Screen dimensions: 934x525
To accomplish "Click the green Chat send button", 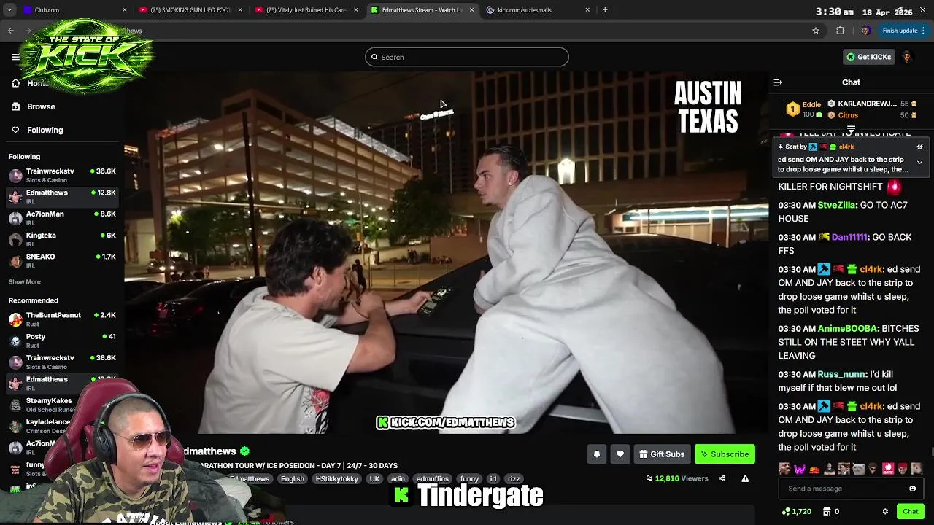I will 910,512.
